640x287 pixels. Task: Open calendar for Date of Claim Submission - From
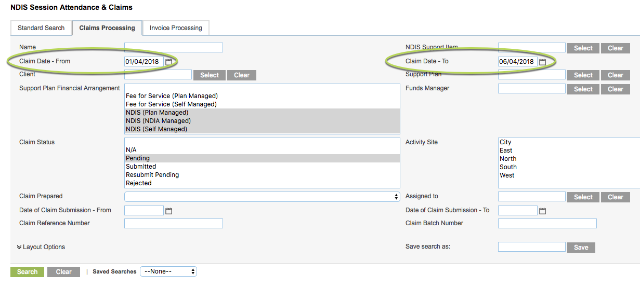point(168,211)
